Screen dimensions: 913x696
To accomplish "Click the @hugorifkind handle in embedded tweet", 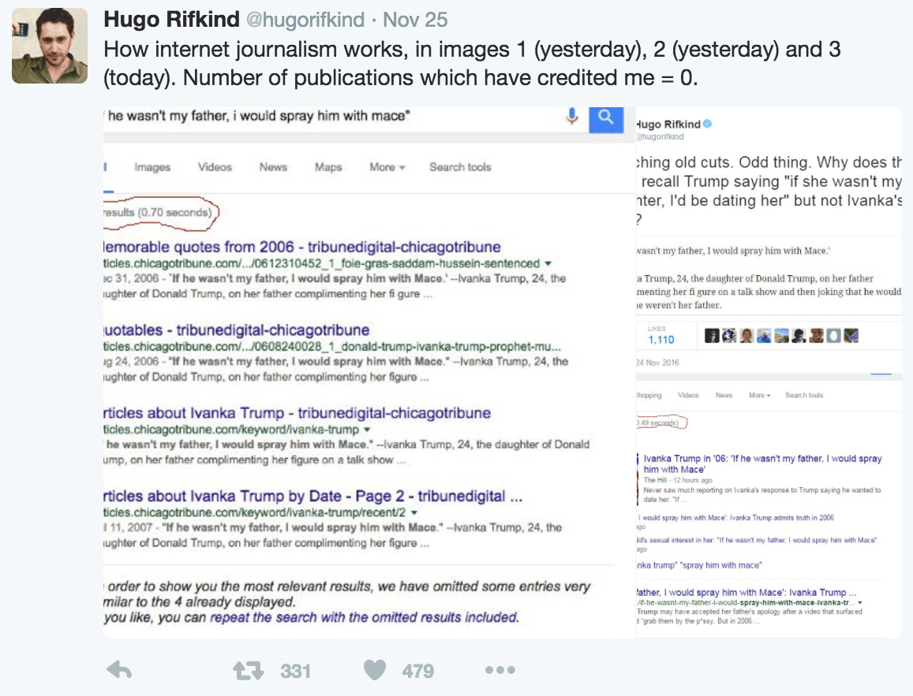I will click(x=660, y=137).
